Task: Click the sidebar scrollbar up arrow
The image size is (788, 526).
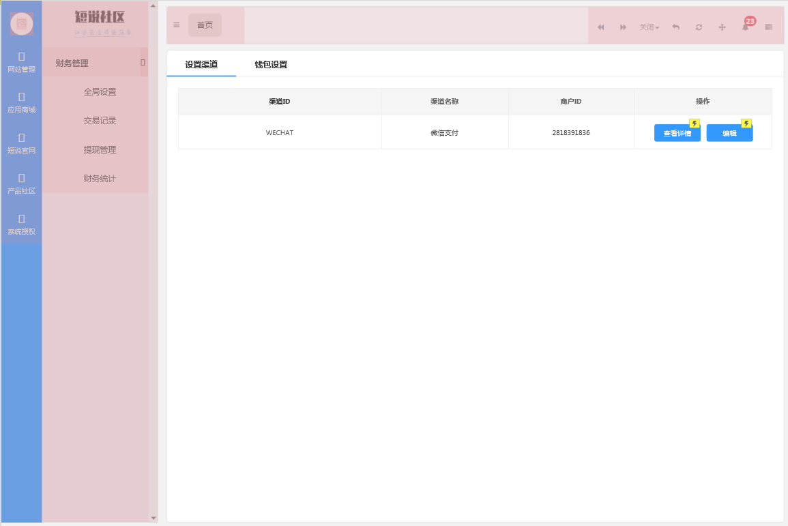Action: pyautogui.click(x=154, y=6)
